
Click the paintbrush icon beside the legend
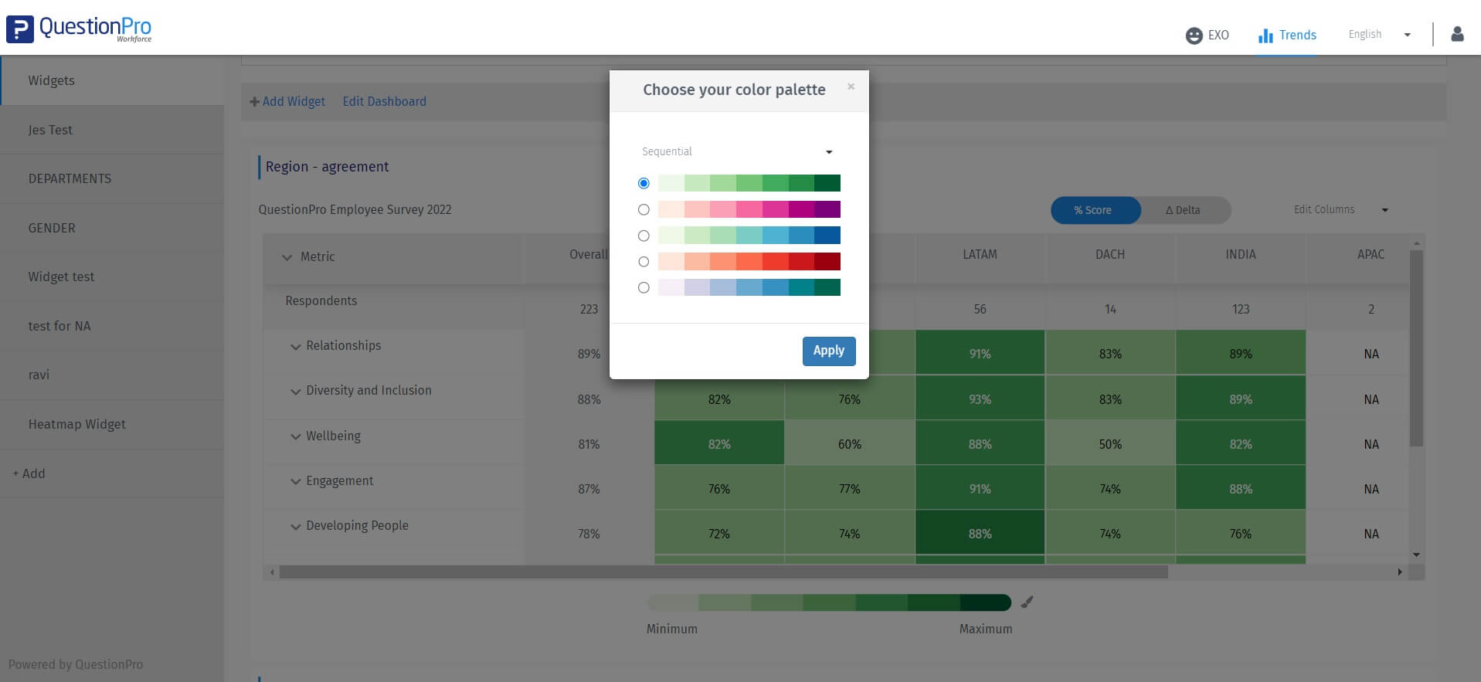point(1027,602)
